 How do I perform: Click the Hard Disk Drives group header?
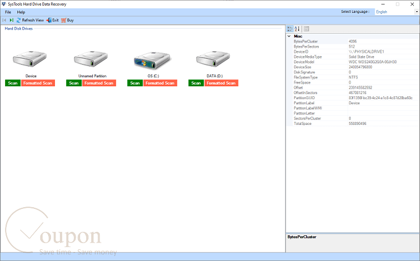click(x=18, y=29)
